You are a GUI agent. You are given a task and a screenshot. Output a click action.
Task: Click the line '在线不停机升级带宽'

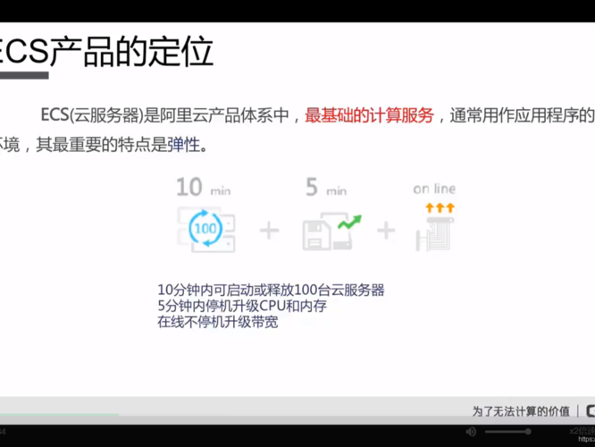click(x=218, y=322)
